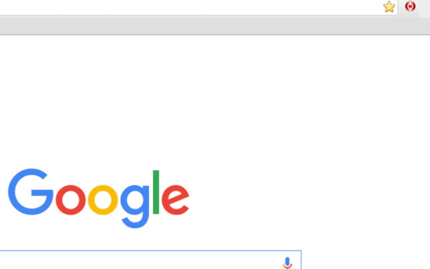The image size is (430, 269).
Task: Click the green letter l in Google
Action: [x=156, y=192]
